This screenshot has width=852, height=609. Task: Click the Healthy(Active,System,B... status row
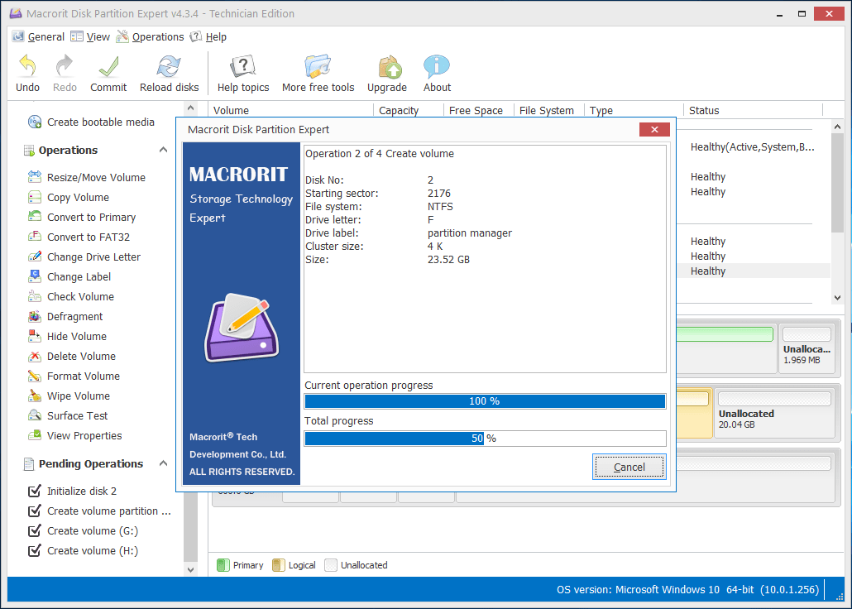tap(752, 146)
